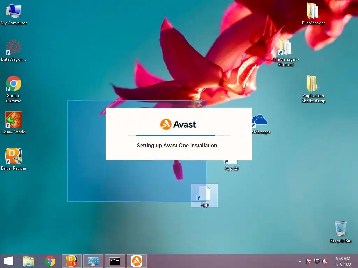The image size is (358, 268).
Task: Open File Explorer from taskbar
Action: pyautogui.click(x=28, y=261)
